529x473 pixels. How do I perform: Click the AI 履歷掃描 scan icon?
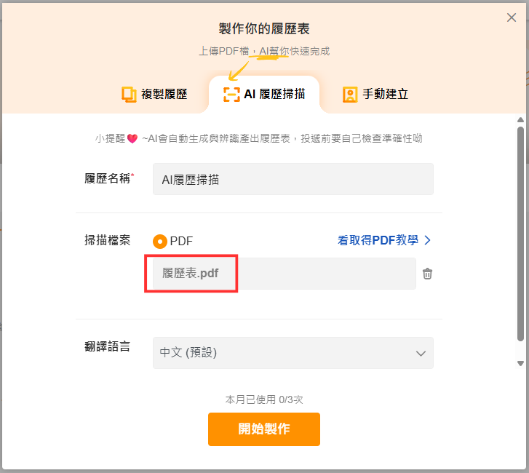click(x=231, y=95)
